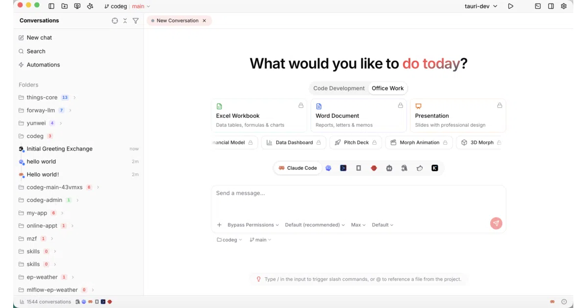Open the settings gear icon

click(564, 6)
